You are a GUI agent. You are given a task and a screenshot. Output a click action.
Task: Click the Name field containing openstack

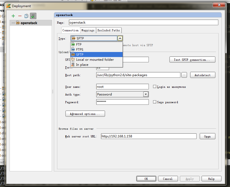[x=144, y=23]
